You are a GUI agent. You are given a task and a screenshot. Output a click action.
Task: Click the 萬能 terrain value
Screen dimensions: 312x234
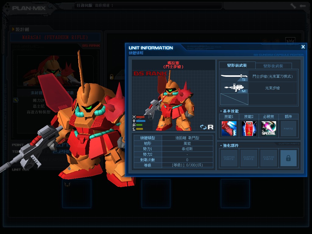coord(187,143)
